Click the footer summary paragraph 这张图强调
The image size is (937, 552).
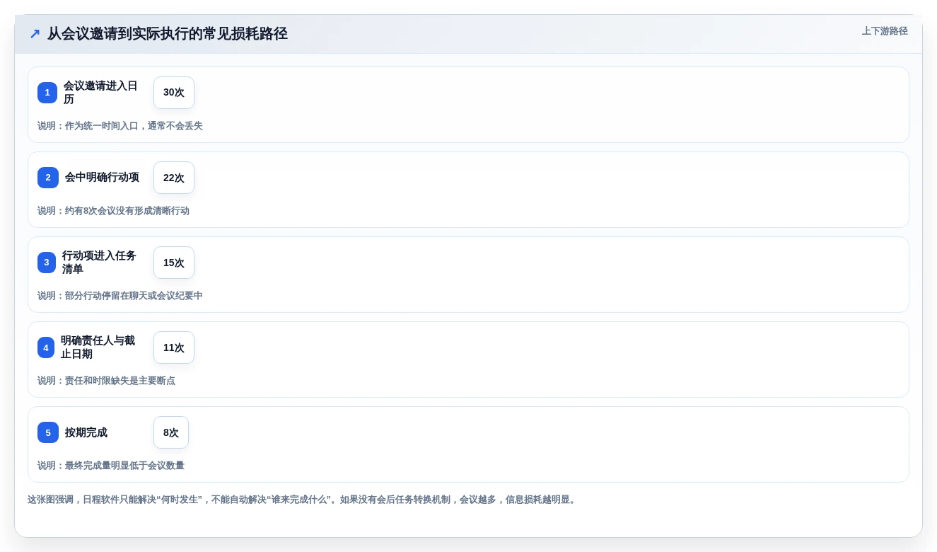pos(303,500)
